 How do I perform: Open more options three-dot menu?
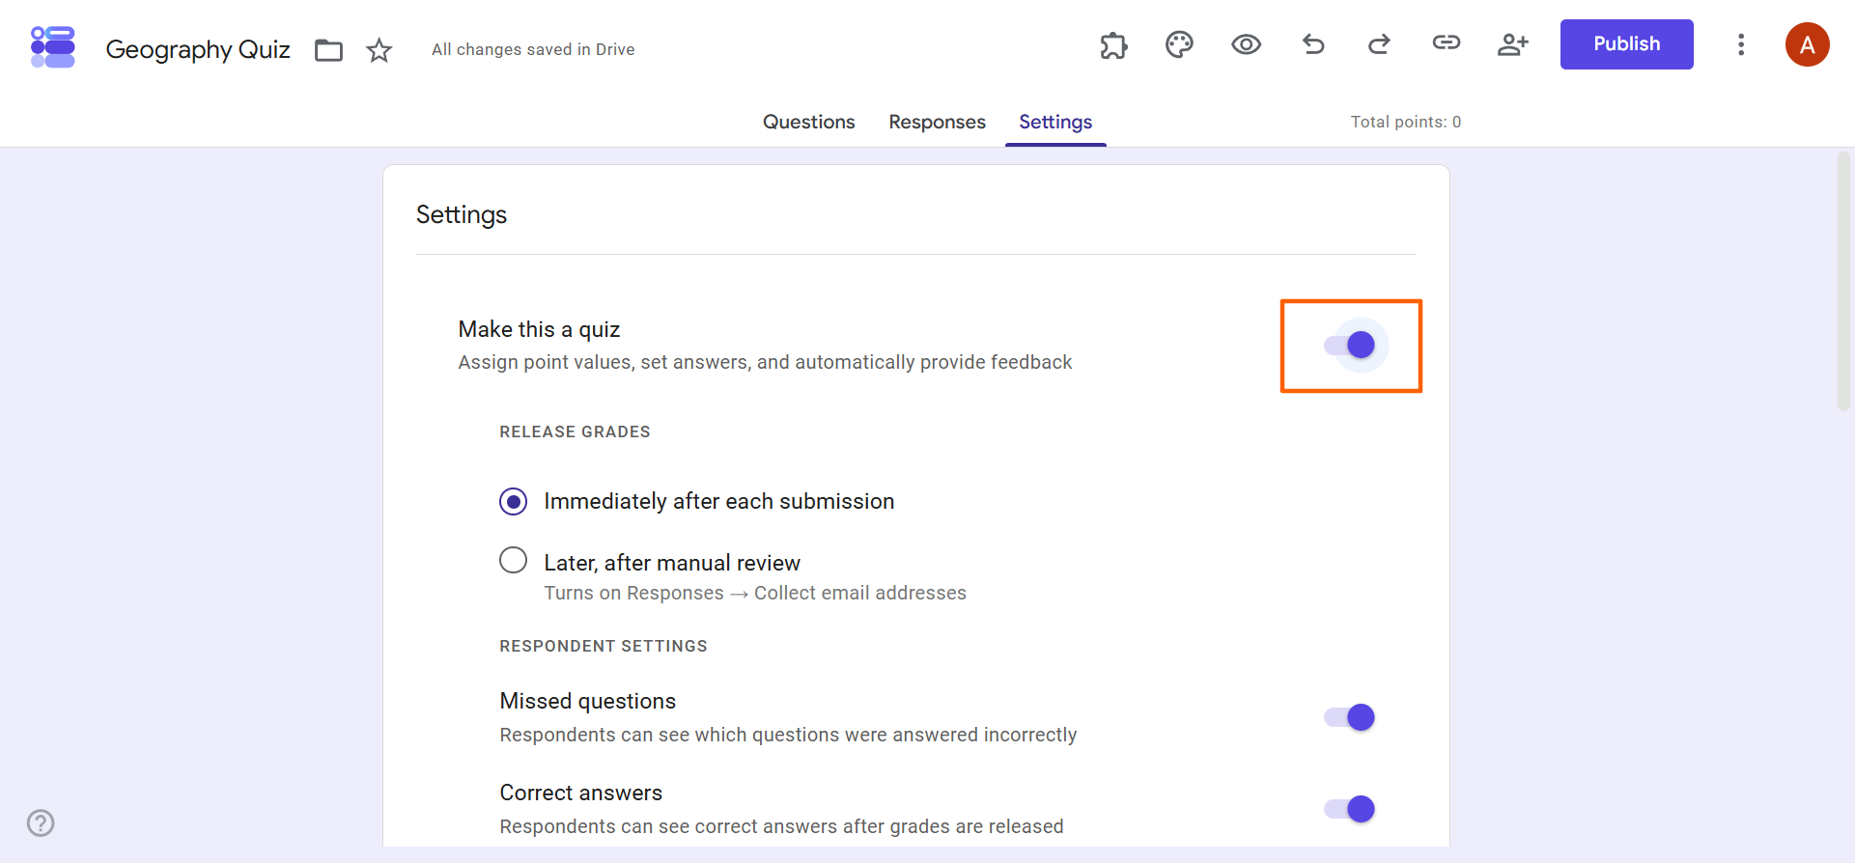[1741, 44]
